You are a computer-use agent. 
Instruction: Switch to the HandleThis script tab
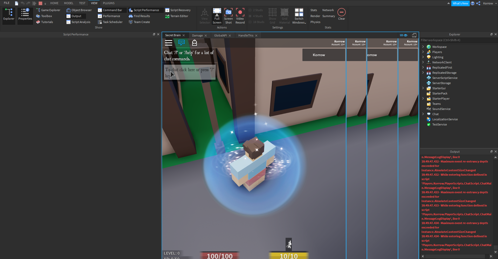(x=246, y=35)
